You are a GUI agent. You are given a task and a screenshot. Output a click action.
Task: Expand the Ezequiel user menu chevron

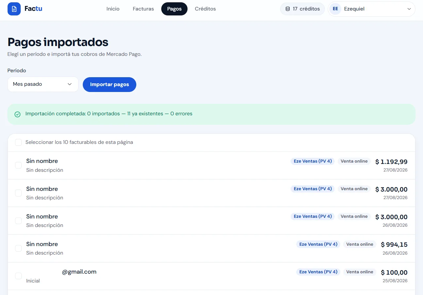pyautogui.click(x=409, y=9)
